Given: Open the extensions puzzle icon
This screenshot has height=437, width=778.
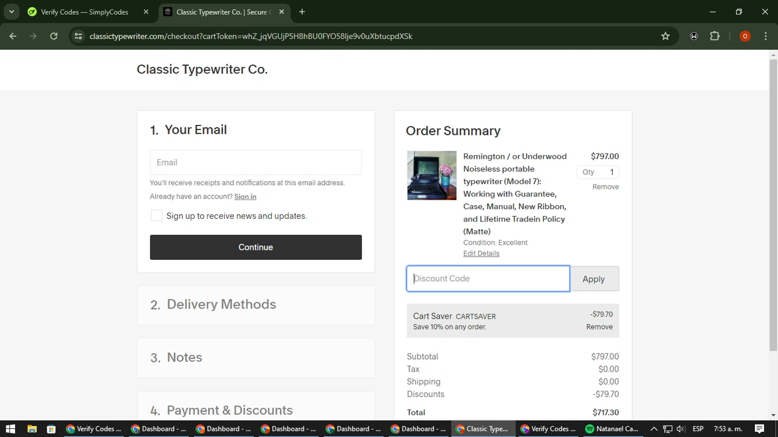Looking at the screenshot, I should [x=715, y=36].
